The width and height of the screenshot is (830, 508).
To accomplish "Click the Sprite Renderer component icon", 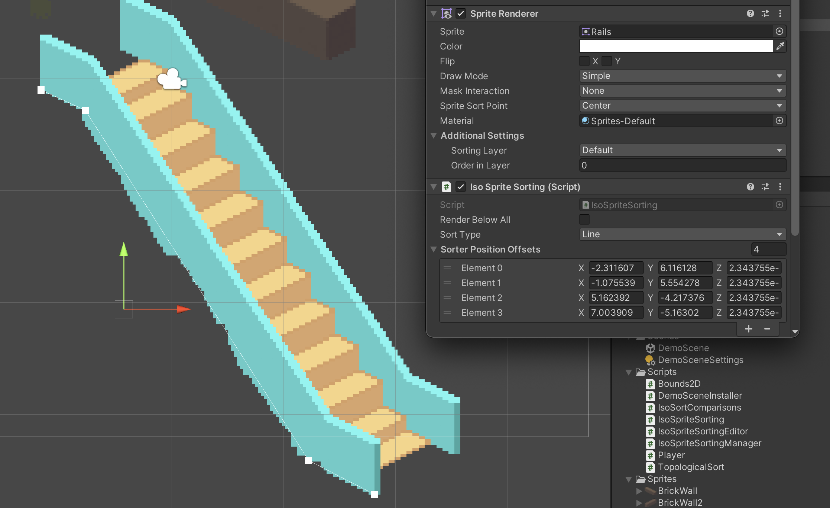I will [447, 14].
